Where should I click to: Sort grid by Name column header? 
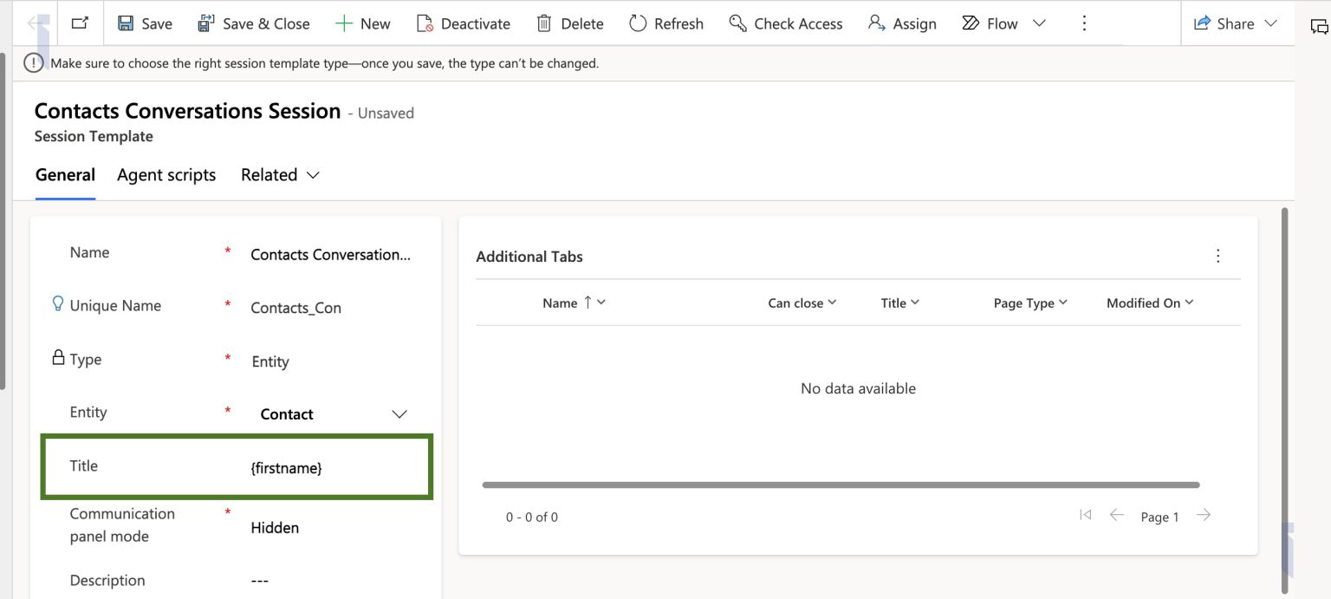(560, 303)
